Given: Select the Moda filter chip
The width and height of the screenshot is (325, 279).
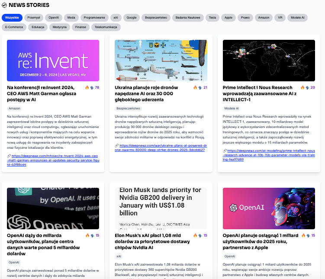Looking at the screenshot, I should coord(71,18).
